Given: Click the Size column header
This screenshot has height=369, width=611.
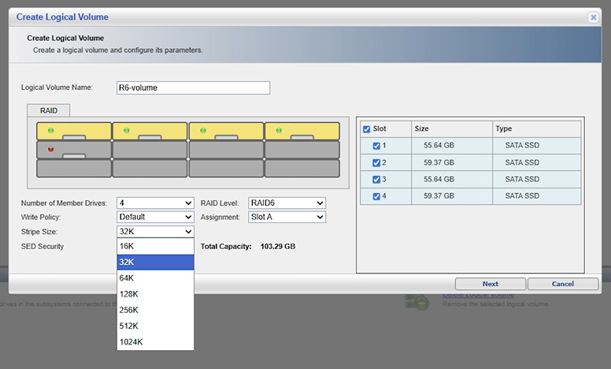Looking at the screenshot, I should [452, 129].
